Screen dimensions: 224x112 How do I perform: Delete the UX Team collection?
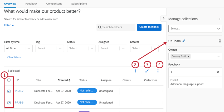click(x=220, y=41)
